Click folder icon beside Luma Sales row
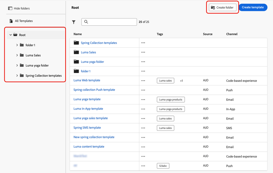The image size is (273, 173). (x=76, y=52)
